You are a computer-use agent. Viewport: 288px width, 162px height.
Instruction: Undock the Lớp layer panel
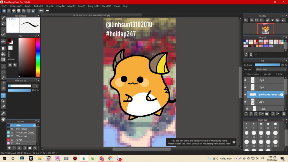click(x=283, y=60)
